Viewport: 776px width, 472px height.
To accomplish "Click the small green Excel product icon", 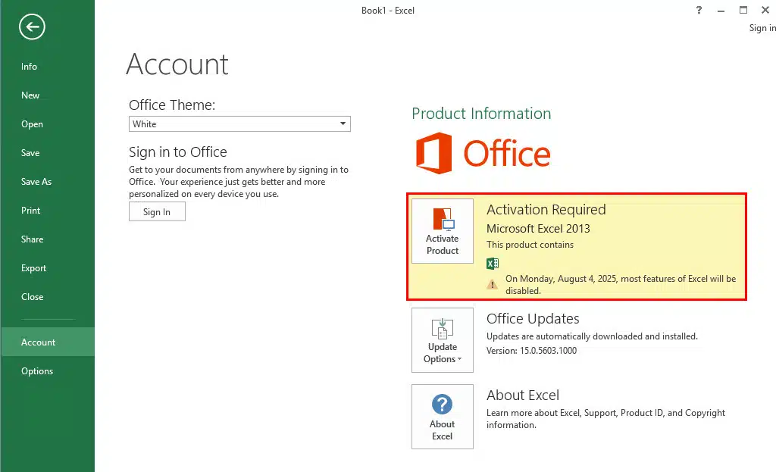I will point(493,264).
